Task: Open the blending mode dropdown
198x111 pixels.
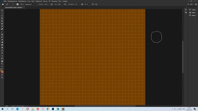Action: (31, 4)
